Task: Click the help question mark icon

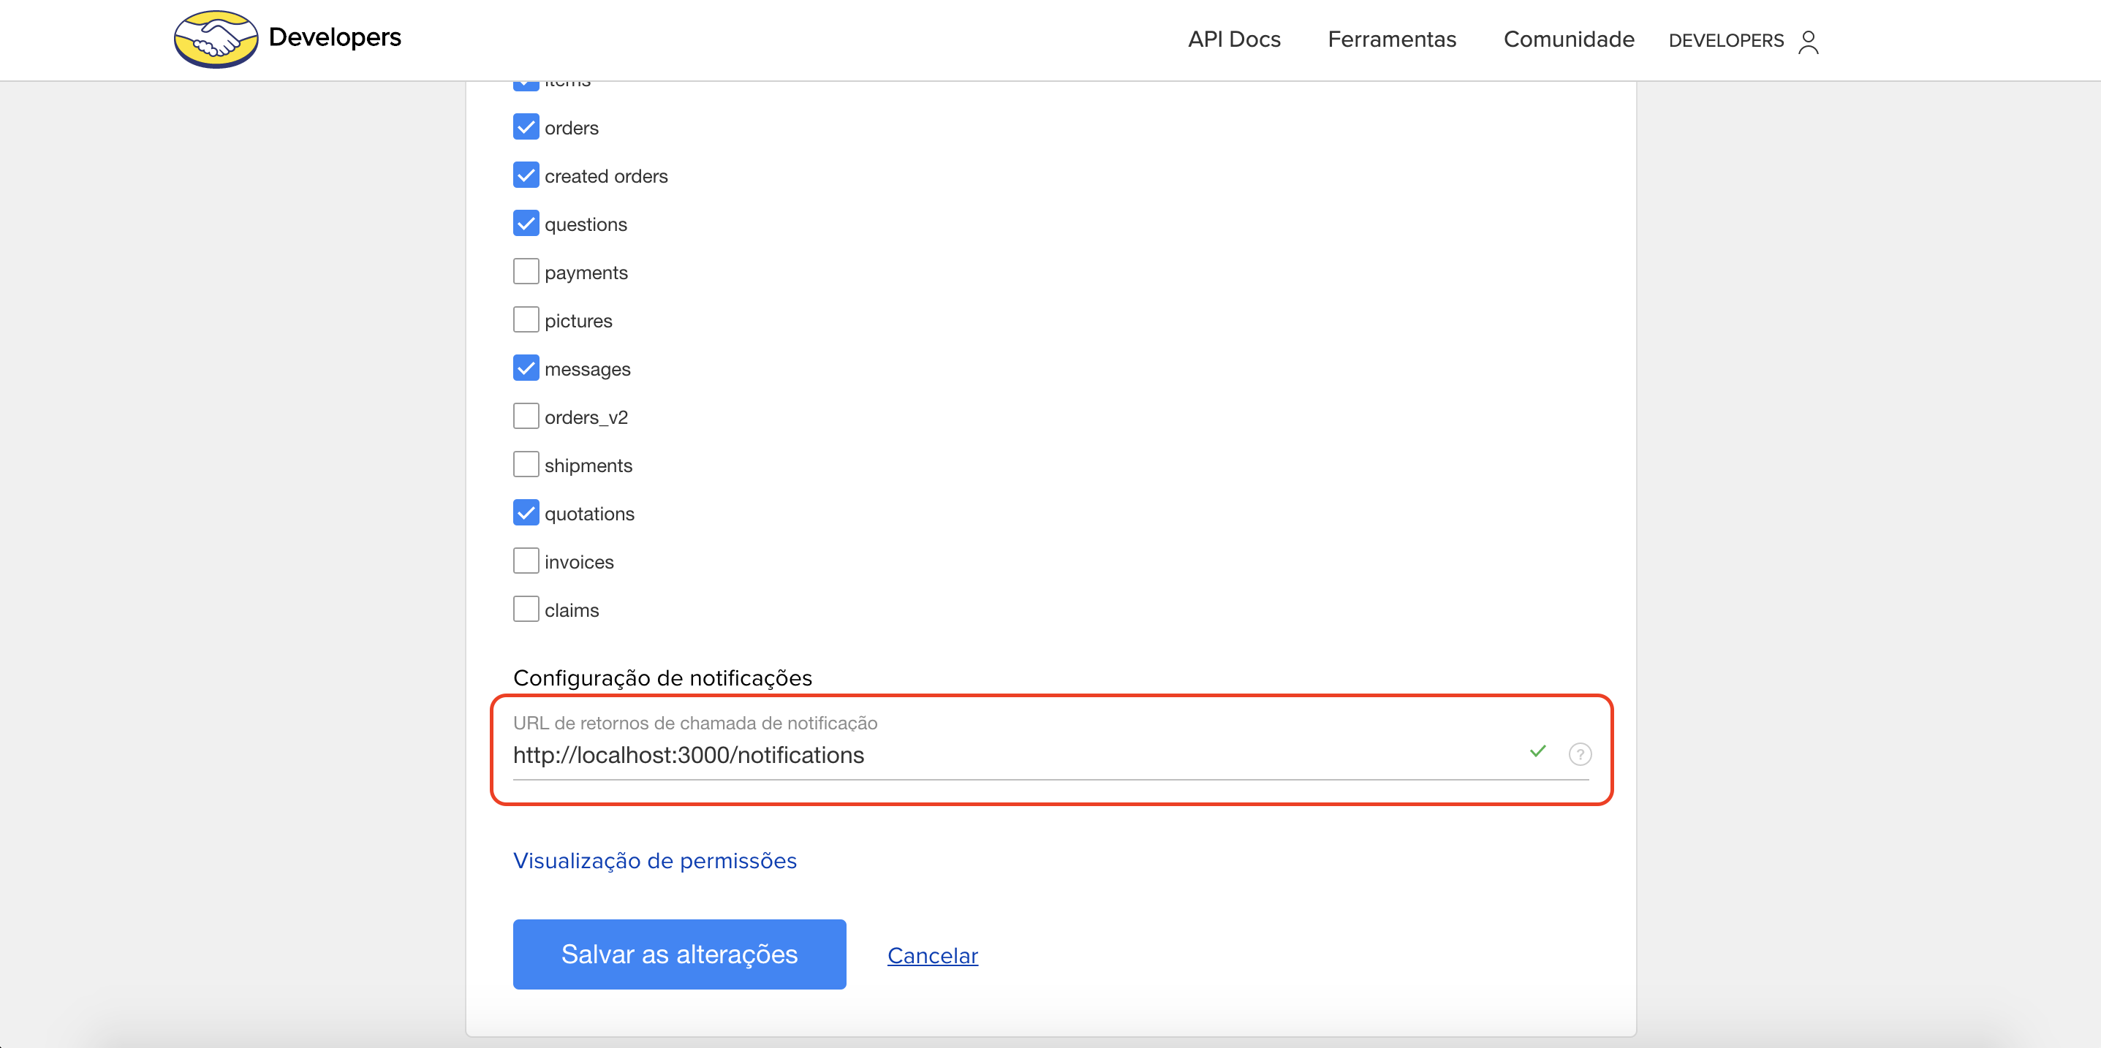Action: (1579, 754)
